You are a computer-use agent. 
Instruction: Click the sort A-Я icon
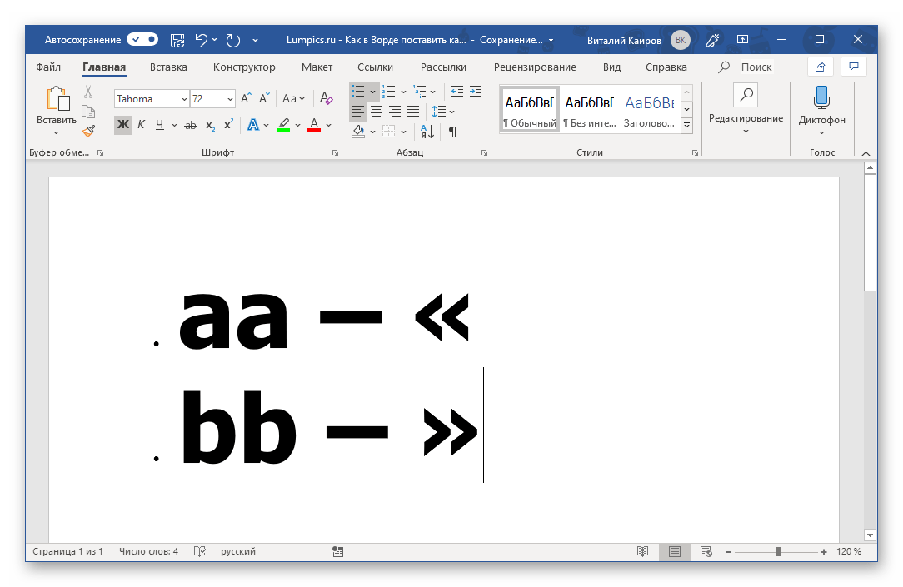[427, 132]
